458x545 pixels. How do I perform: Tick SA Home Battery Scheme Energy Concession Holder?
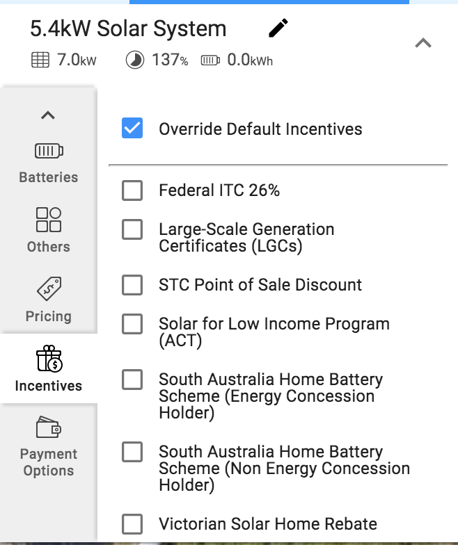[x=132, y=380]
